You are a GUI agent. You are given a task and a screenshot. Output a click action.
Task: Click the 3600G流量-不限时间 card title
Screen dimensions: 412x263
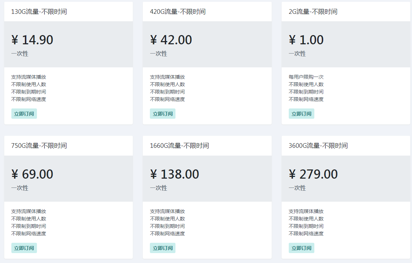click(318, 146)
